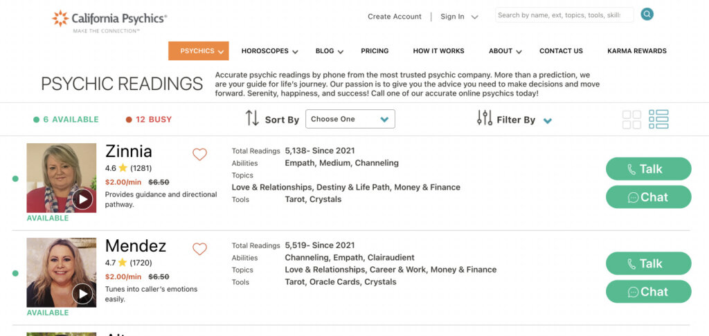Click Zinnia's 'Empath, Medium, Channeling' abilities

click(x=341, y=163)
